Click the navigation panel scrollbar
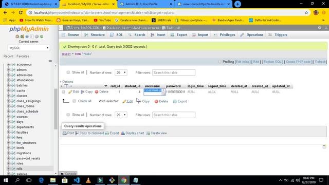 [x=56, y=108]
